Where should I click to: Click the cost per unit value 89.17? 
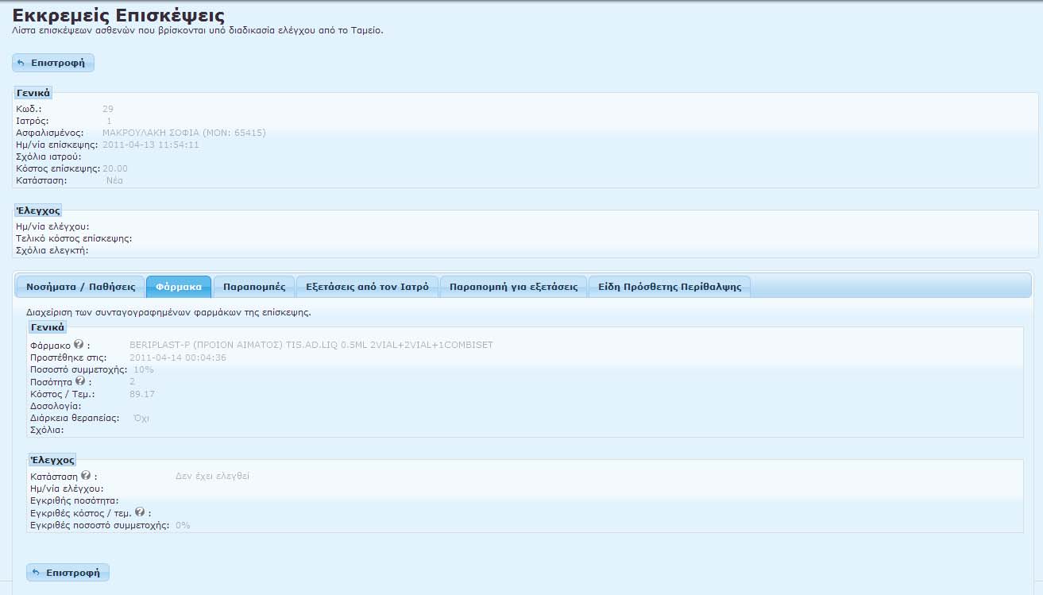click(x=142, y=394)
